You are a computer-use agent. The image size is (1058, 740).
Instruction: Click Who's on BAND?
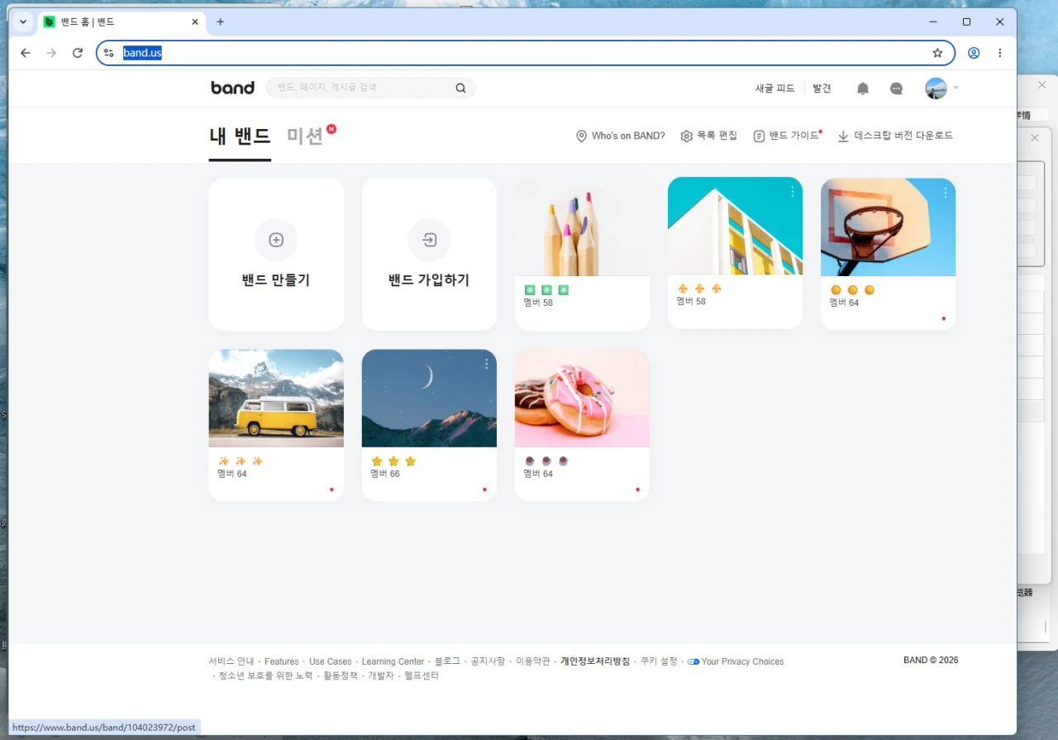tap(620, 136)
